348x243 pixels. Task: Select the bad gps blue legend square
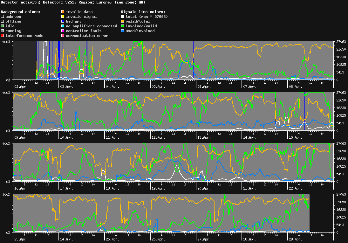(x=62, y=21)
